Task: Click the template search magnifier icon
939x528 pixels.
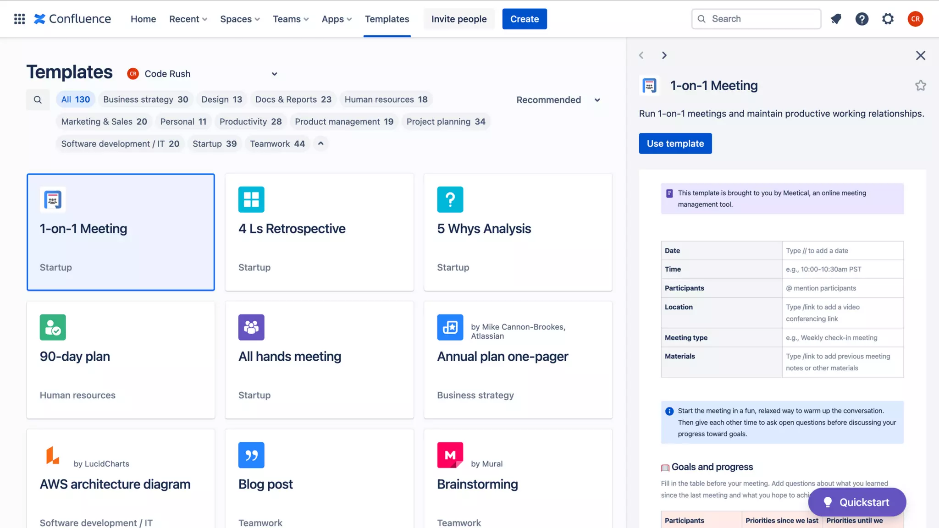Action: [38, 99]
